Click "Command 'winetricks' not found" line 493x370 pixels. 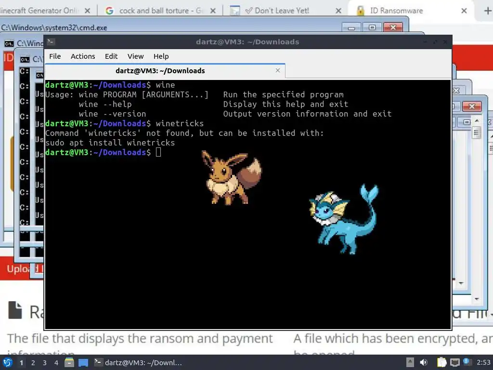pyautogui.click(x=184, y=133)
